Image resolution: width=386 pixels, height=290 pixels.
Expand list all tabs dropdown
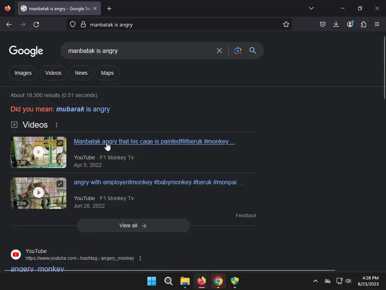pos(311,8)
